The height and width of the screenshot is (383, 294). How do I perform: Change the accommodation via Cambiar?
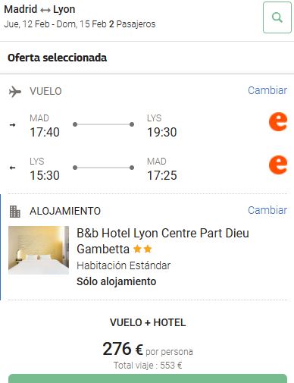coord(267,210)
